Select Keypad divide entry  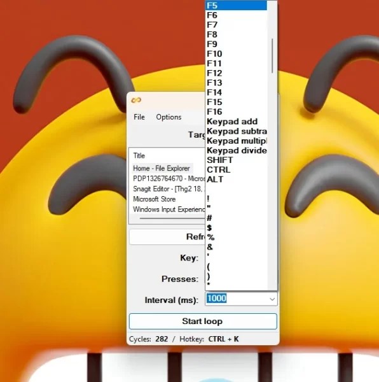pyautogui.click(x=236, y=150)
